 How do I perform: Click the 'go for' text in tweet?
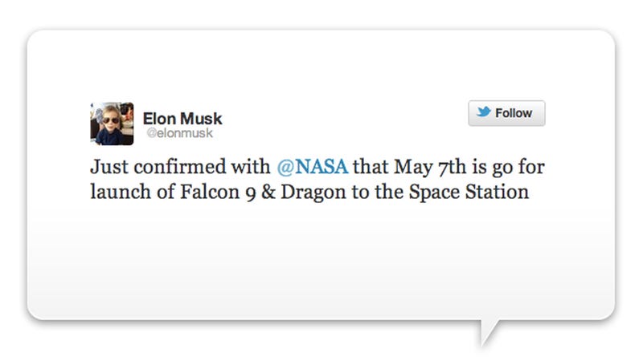tap(518, 167)
